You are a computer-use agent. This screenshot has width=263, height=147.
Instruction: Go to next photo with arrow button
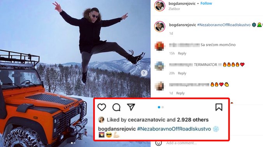coord(144,73)
